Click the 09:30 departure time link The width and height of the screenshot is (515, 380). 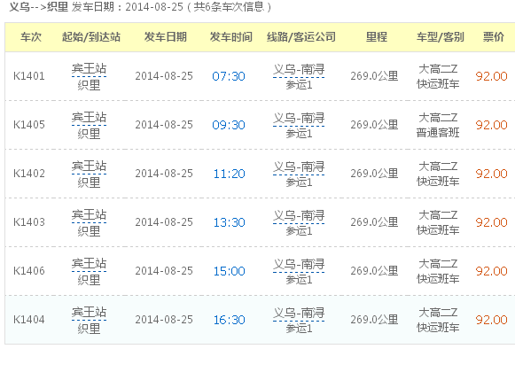[229, 125]
